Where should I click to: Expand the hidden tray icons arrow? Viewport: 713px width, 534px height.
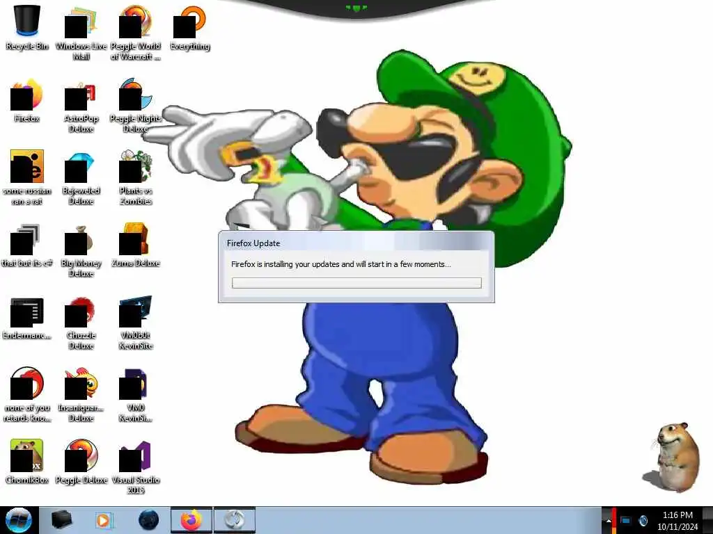[x=609, y=521]
